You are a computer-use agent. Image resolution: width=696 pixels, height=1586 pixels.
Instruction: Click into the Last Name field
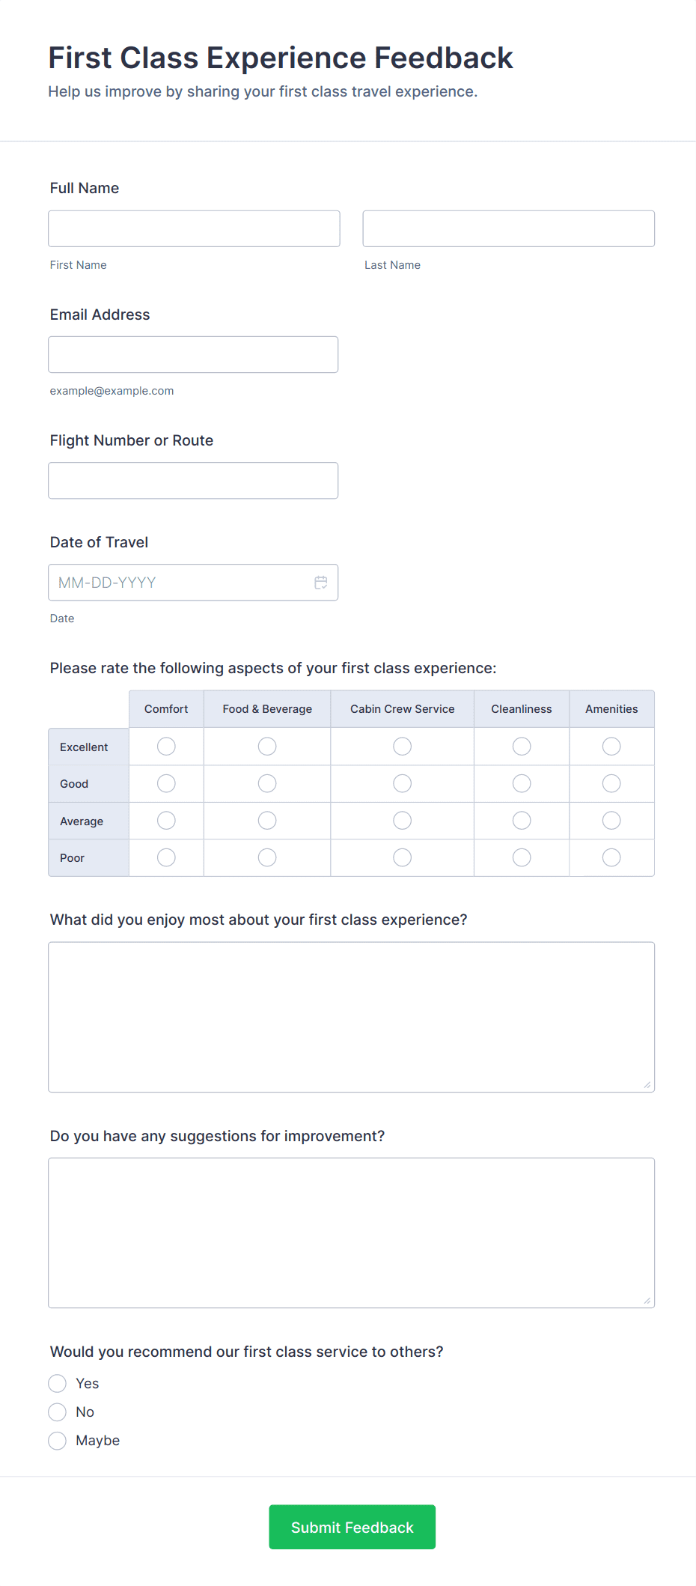coord(508,228)
